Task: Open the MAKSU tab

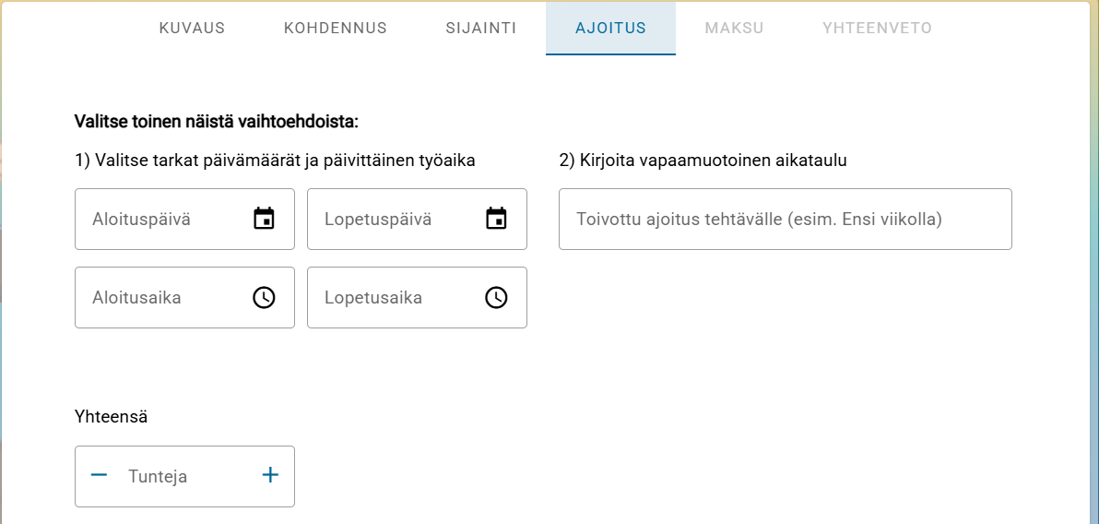Action: click(734, 28)
